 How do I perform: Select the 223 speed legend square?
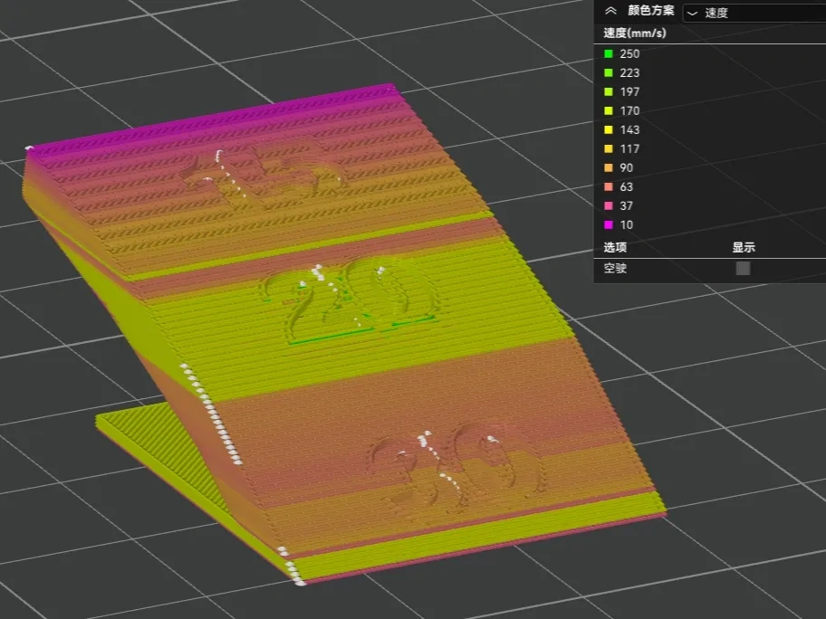[x=609, y=72]
